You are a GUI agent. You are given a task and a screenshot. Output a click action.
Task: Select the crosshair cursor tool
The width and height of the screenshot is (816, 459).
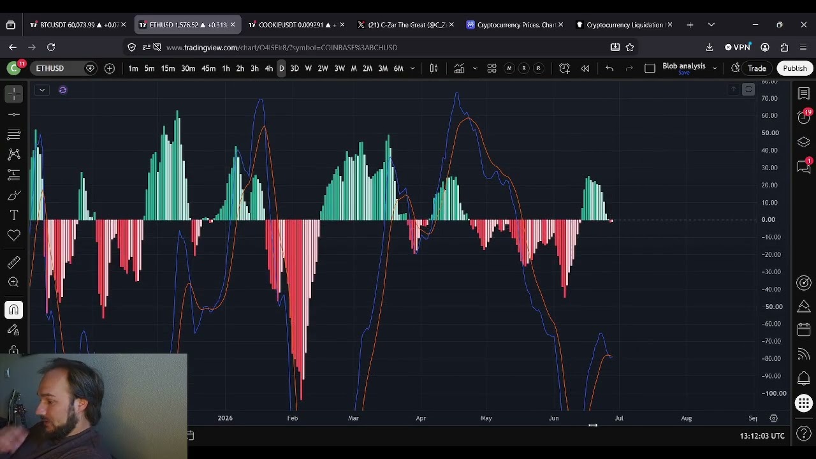[14, 94]
